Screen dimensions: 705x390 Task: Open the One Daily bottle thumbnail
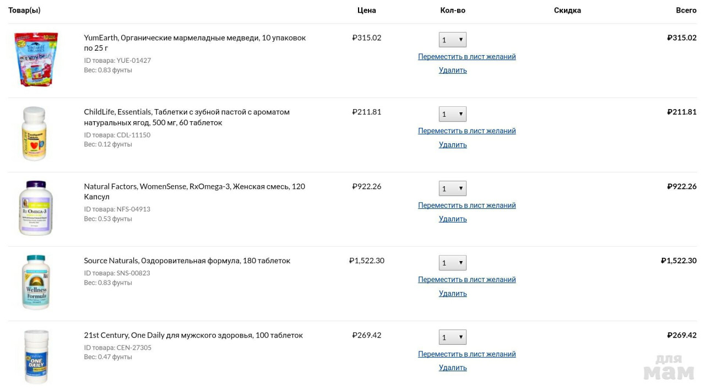(x=36, y=356)
